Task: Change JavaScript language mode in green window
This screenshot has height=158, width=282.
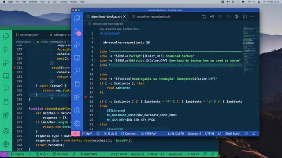Action: click(x=175, y=154)
